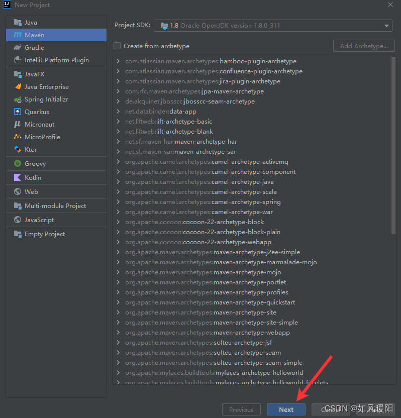The height and width of the screenshot is (418, 401).
Task: Select lift-archetype-basic archetype row
Action: pos(252,122)
